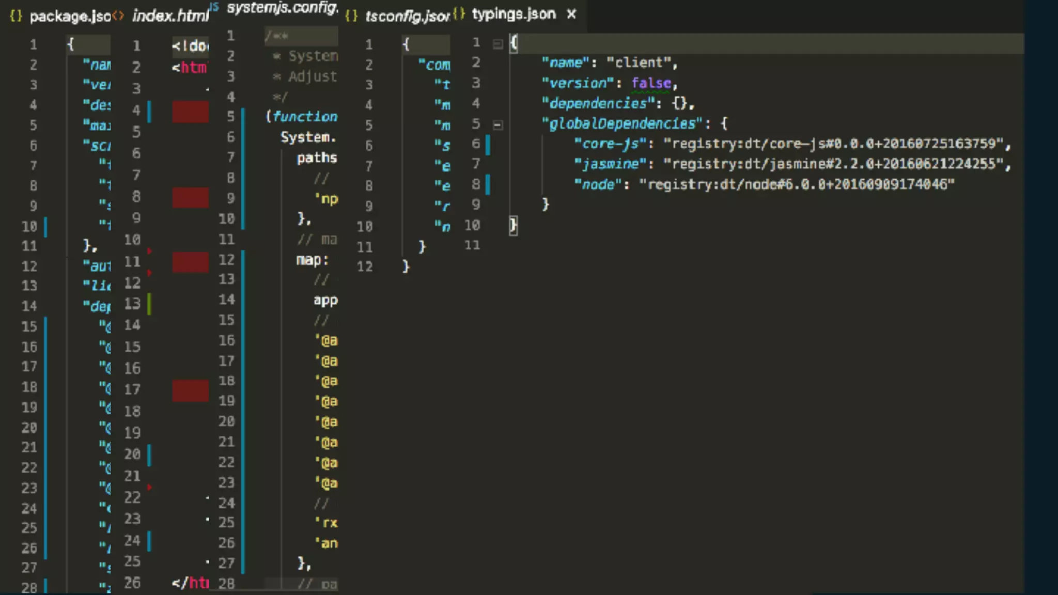Click the "core-js" key
The image size is (1058, 595).
click(611, 144)
